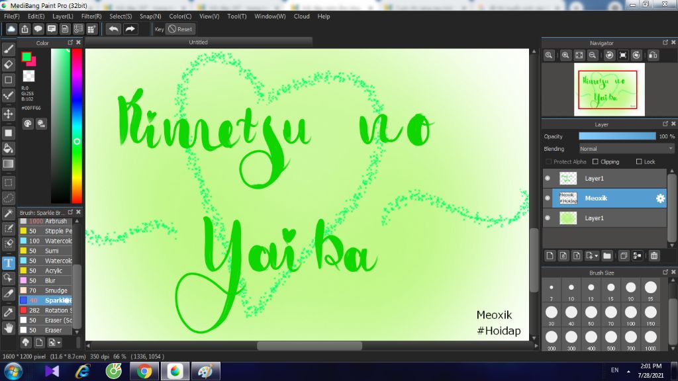Select the Bucket fill tool

click(x=8, y=149)
